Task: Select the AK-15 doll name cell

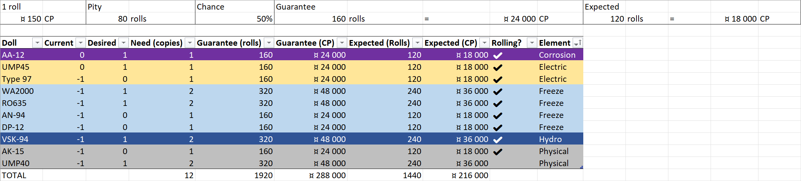Action: click(x=22, y=151)
